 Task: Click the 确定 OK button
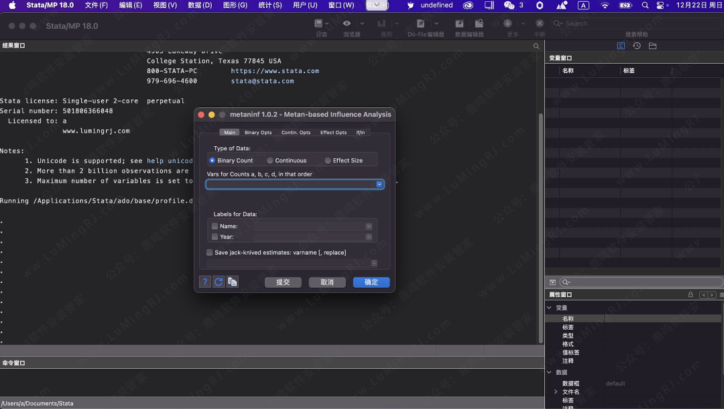coord(371,282)
